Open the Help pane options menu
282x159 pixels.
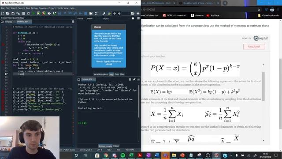pos(138,18)
